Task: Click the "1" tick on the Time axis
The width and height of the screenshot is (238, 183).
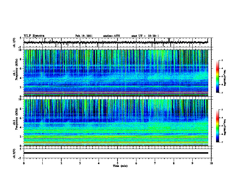Action: tap(42, 163)
